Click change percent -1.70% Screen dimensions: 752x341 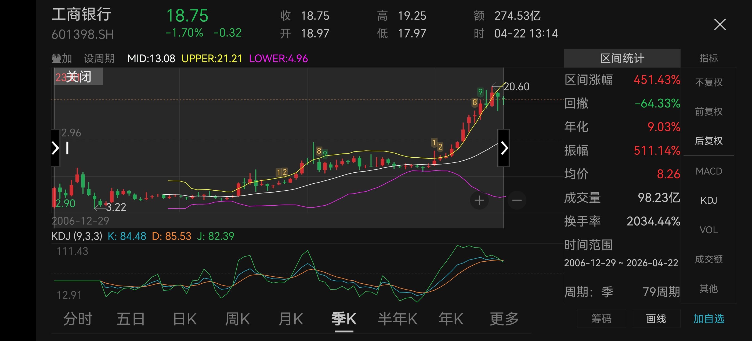pyautogui.click(x=184, y=33)
